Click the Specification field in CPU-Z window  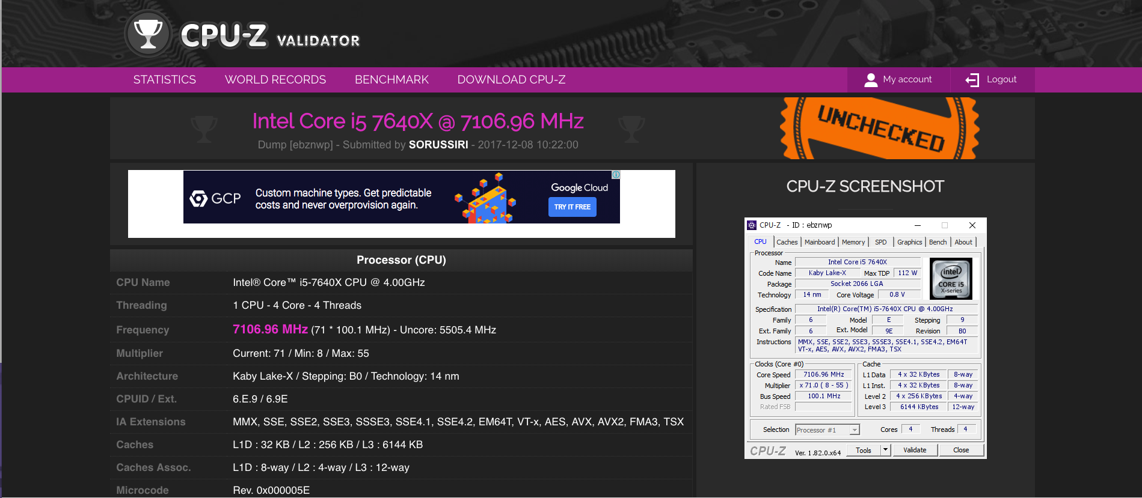pyautogui.click(x=885, y=309)
